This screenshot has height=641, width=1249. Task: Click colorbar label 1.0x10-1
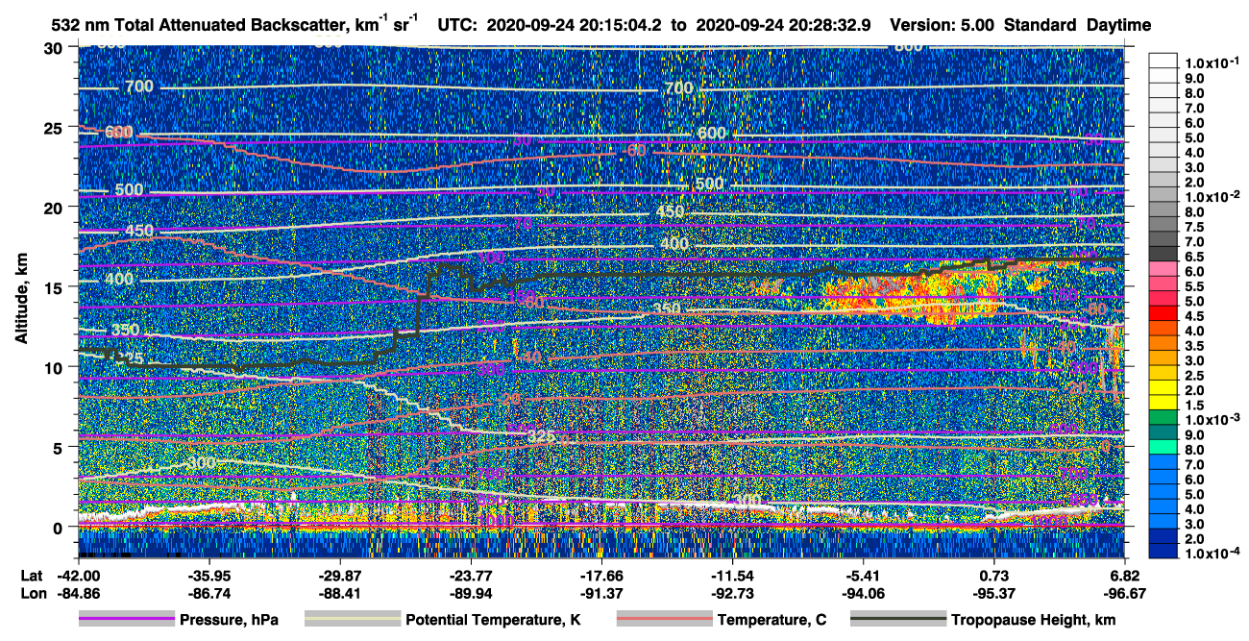click(1213, 63)
